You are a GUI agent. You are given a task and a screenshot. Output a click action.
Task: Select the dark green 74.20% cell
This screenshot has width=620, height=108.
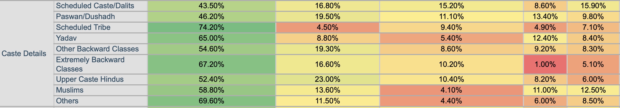click(211, 27)
